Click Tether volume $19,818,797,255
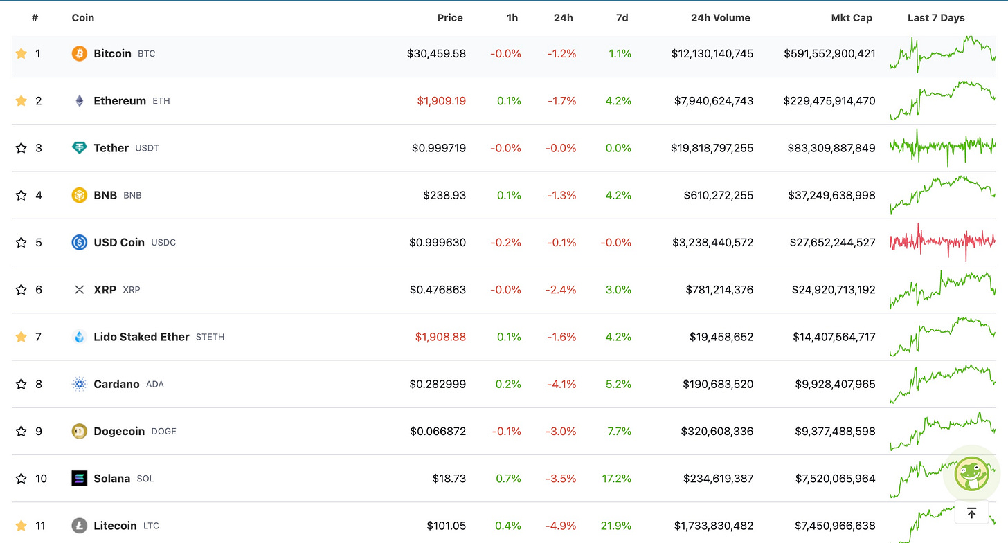The width and height of the screenshot is (1008, 543). pos(712,148)
